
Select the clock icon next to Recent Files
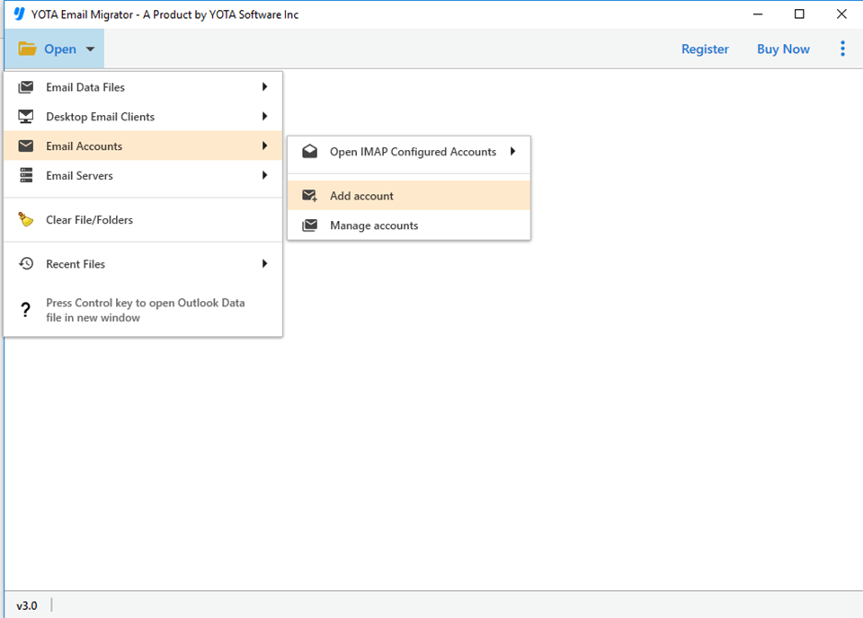pos(25,263)
